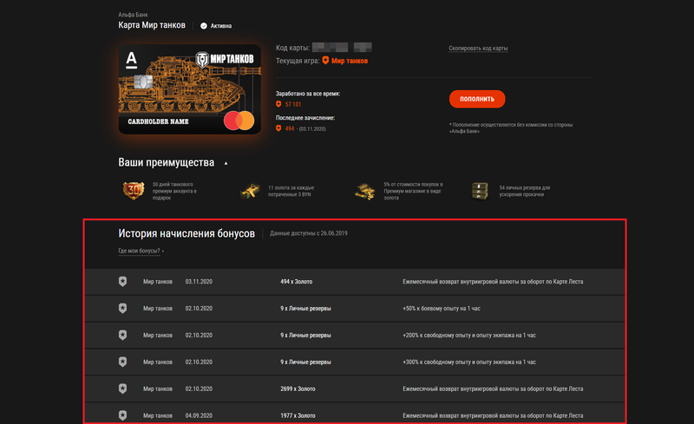Click the +200% к свободному опыту description
694x424 pixels.
pyautogui.click(x=469, y=335)
